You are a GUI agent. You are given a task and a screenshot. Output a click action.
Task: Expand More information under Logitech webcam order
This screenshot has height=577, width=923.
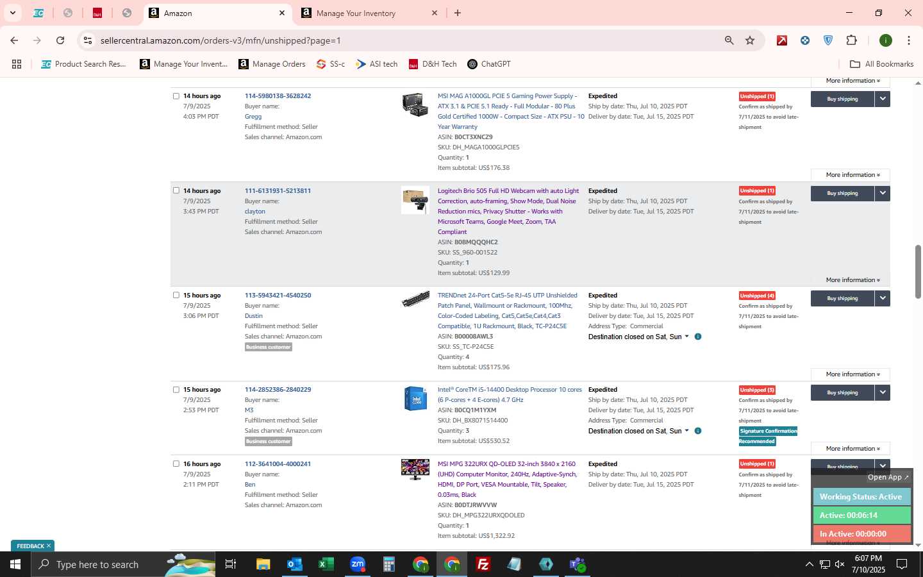coord(851,280)
